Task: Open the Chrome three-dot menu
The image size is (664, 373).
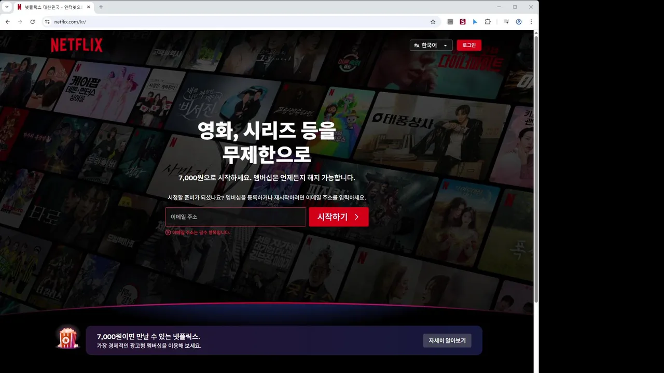Action: pos(531,22)
